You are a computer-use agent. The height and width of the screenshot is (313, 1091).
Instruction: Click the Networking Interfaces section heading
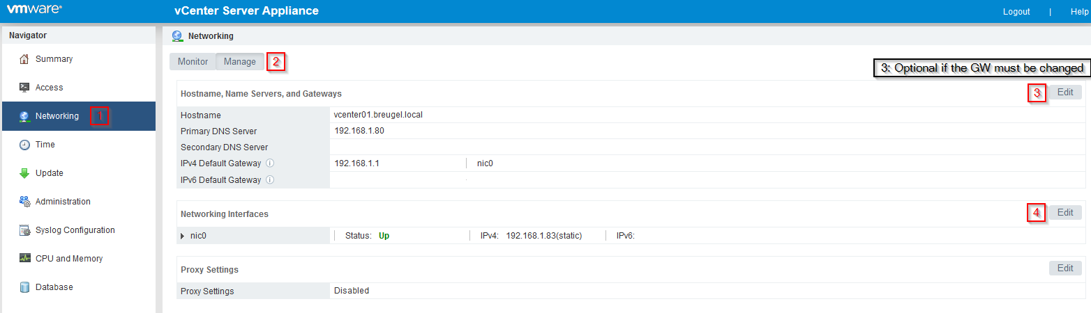click(x=225, y=214)
